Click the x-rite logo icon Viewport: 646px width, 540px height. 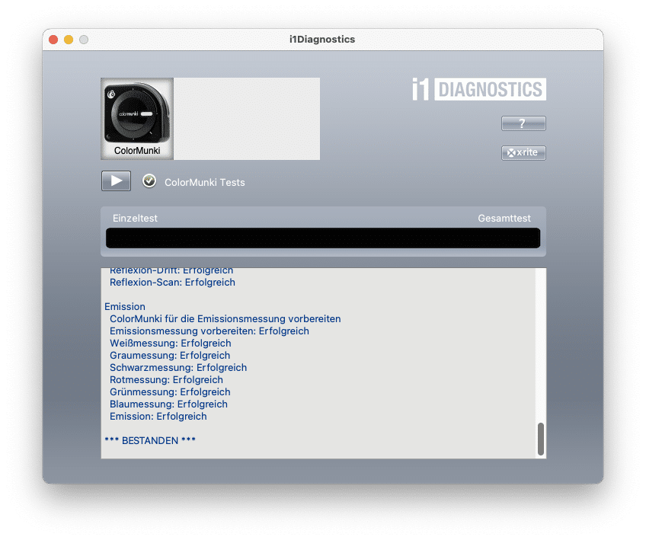tap(523, 152)
